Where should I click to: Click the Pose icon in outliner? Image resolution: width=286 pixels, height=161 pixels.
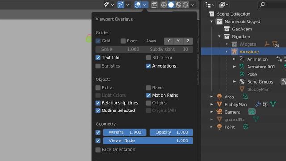pos(242,74)
